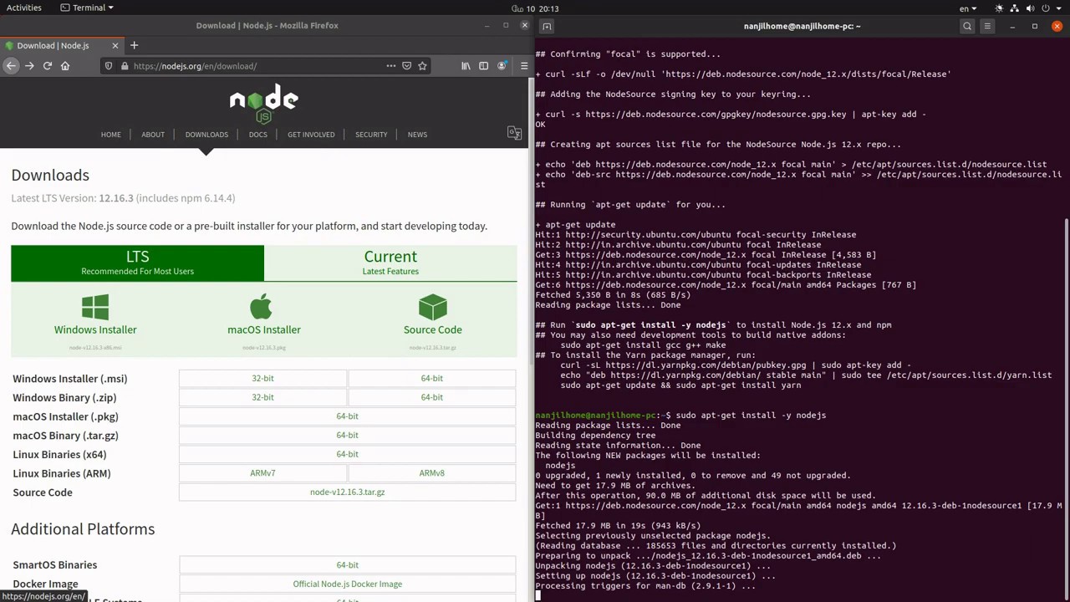Image resolution: width=1070 pixels, height=602 pixels.
Task: Toggle the Firefox sidebar view
Action: (x=483, y=66)
